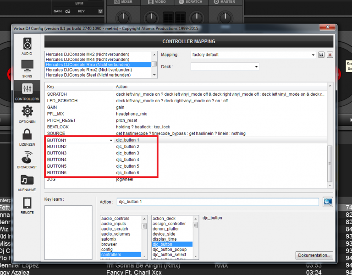This screenshot has width=352, height=275.
Task: Open the Aufnahme recording section
Action: [27, 181]
